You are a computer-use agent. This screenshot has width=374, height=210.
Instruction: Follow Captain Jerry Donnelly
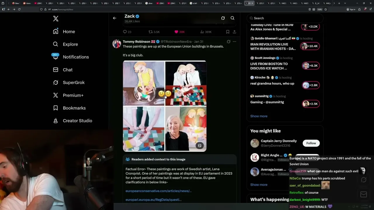[x=311, y=143]
